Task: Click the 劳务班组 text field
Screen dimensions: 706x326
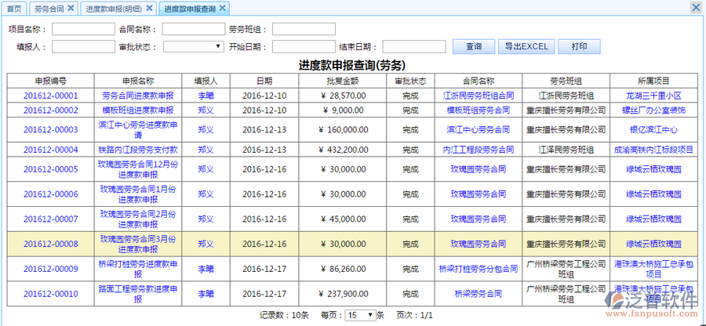Action: pyautogui.click(x=304, y=29)
